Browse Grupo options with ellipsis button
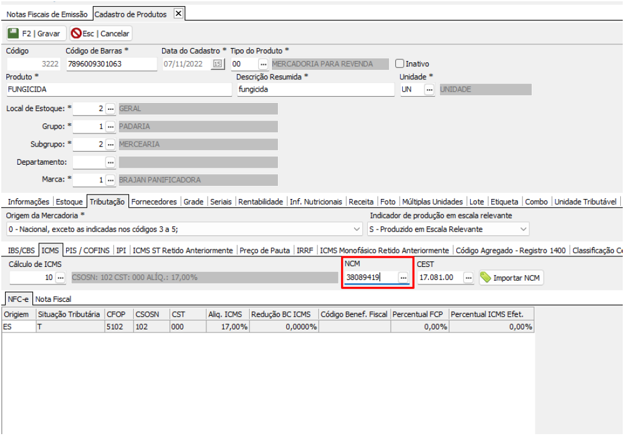 pyautogui.click(x=110, y=127)
